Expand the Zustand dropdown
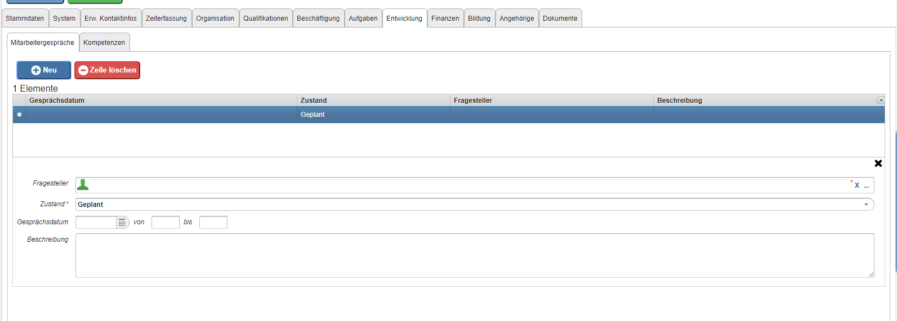This screenshot has height=321, width=897. pos(866,205)
